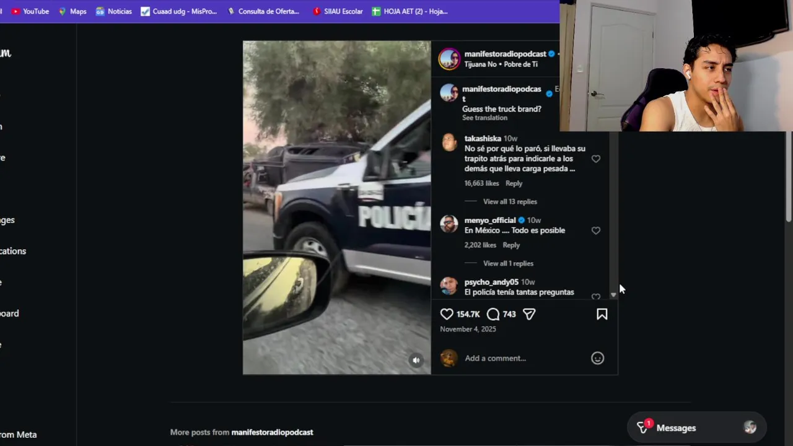Open the manifestoradiopodcast profile from the post header

point(505,54)
